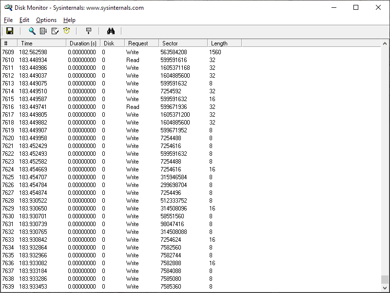Click the binoculars Find icon

click(111, 31)
